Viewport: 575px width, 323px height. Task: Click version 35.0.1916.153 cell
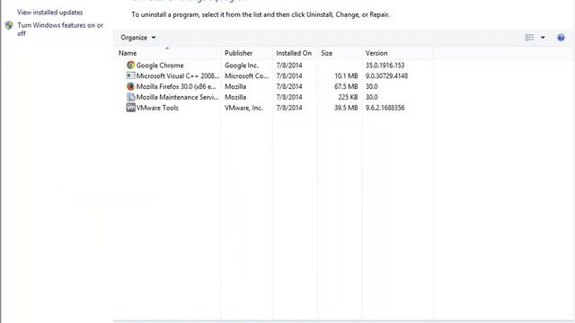(385, 65)
